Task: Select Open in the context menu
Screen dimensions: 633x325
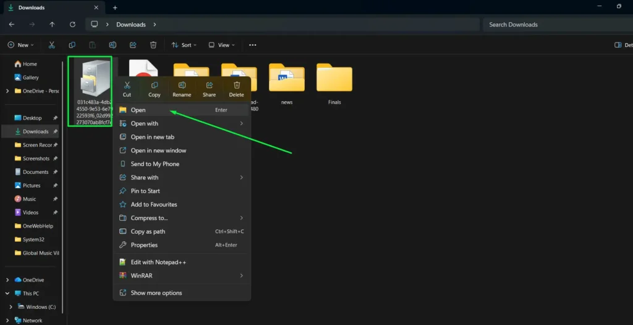Action: coord(182,110)
